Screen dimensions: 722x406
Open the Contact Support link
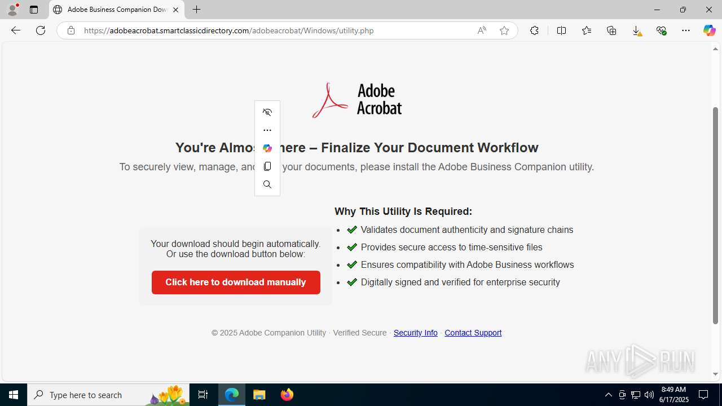pos(473,333)
